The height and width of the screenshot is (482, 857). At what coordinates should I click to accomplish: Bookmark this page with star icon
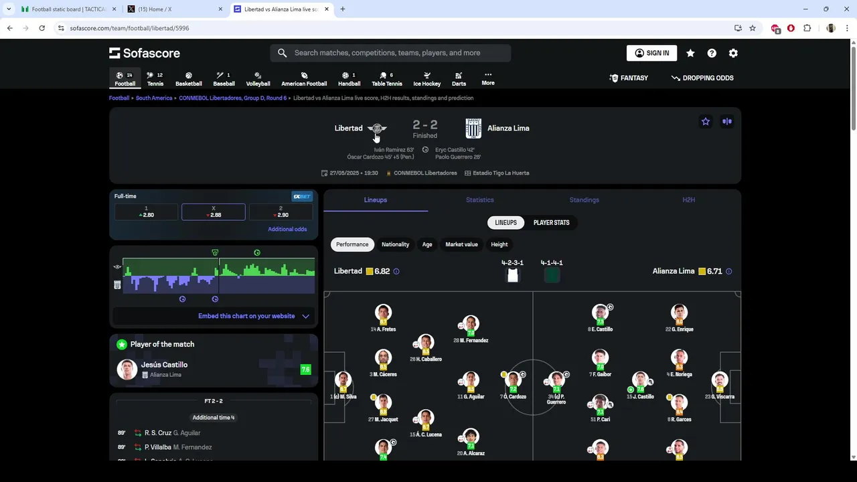coord(753,28)
